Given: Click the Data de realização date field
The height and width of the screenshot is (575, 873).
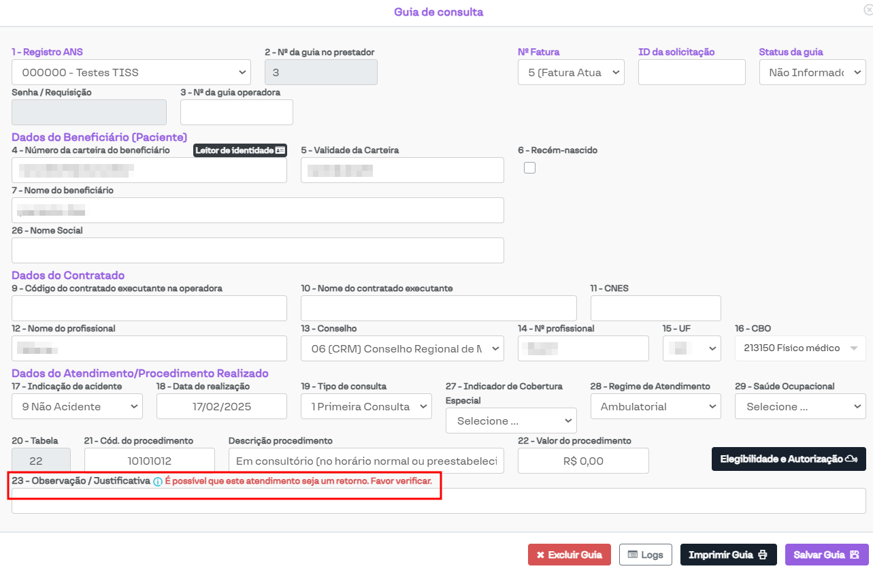Looking at the screenshot, I should coord(222,407).
